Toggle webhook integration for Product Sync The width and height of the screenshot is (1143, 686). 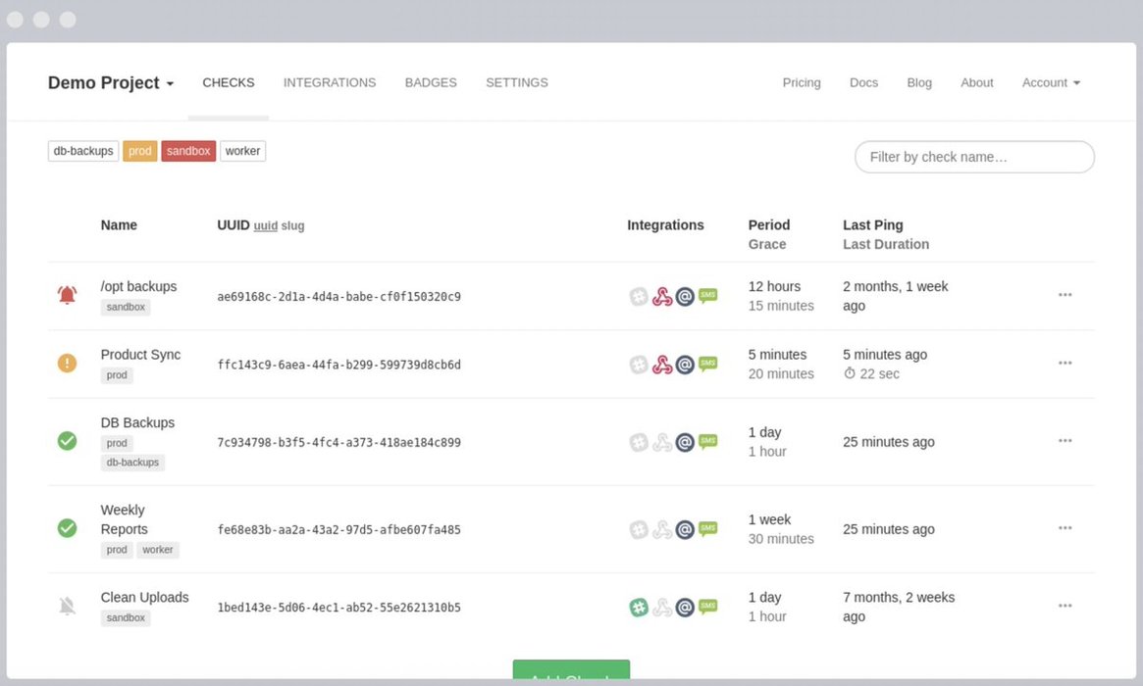tap(662, 365)
